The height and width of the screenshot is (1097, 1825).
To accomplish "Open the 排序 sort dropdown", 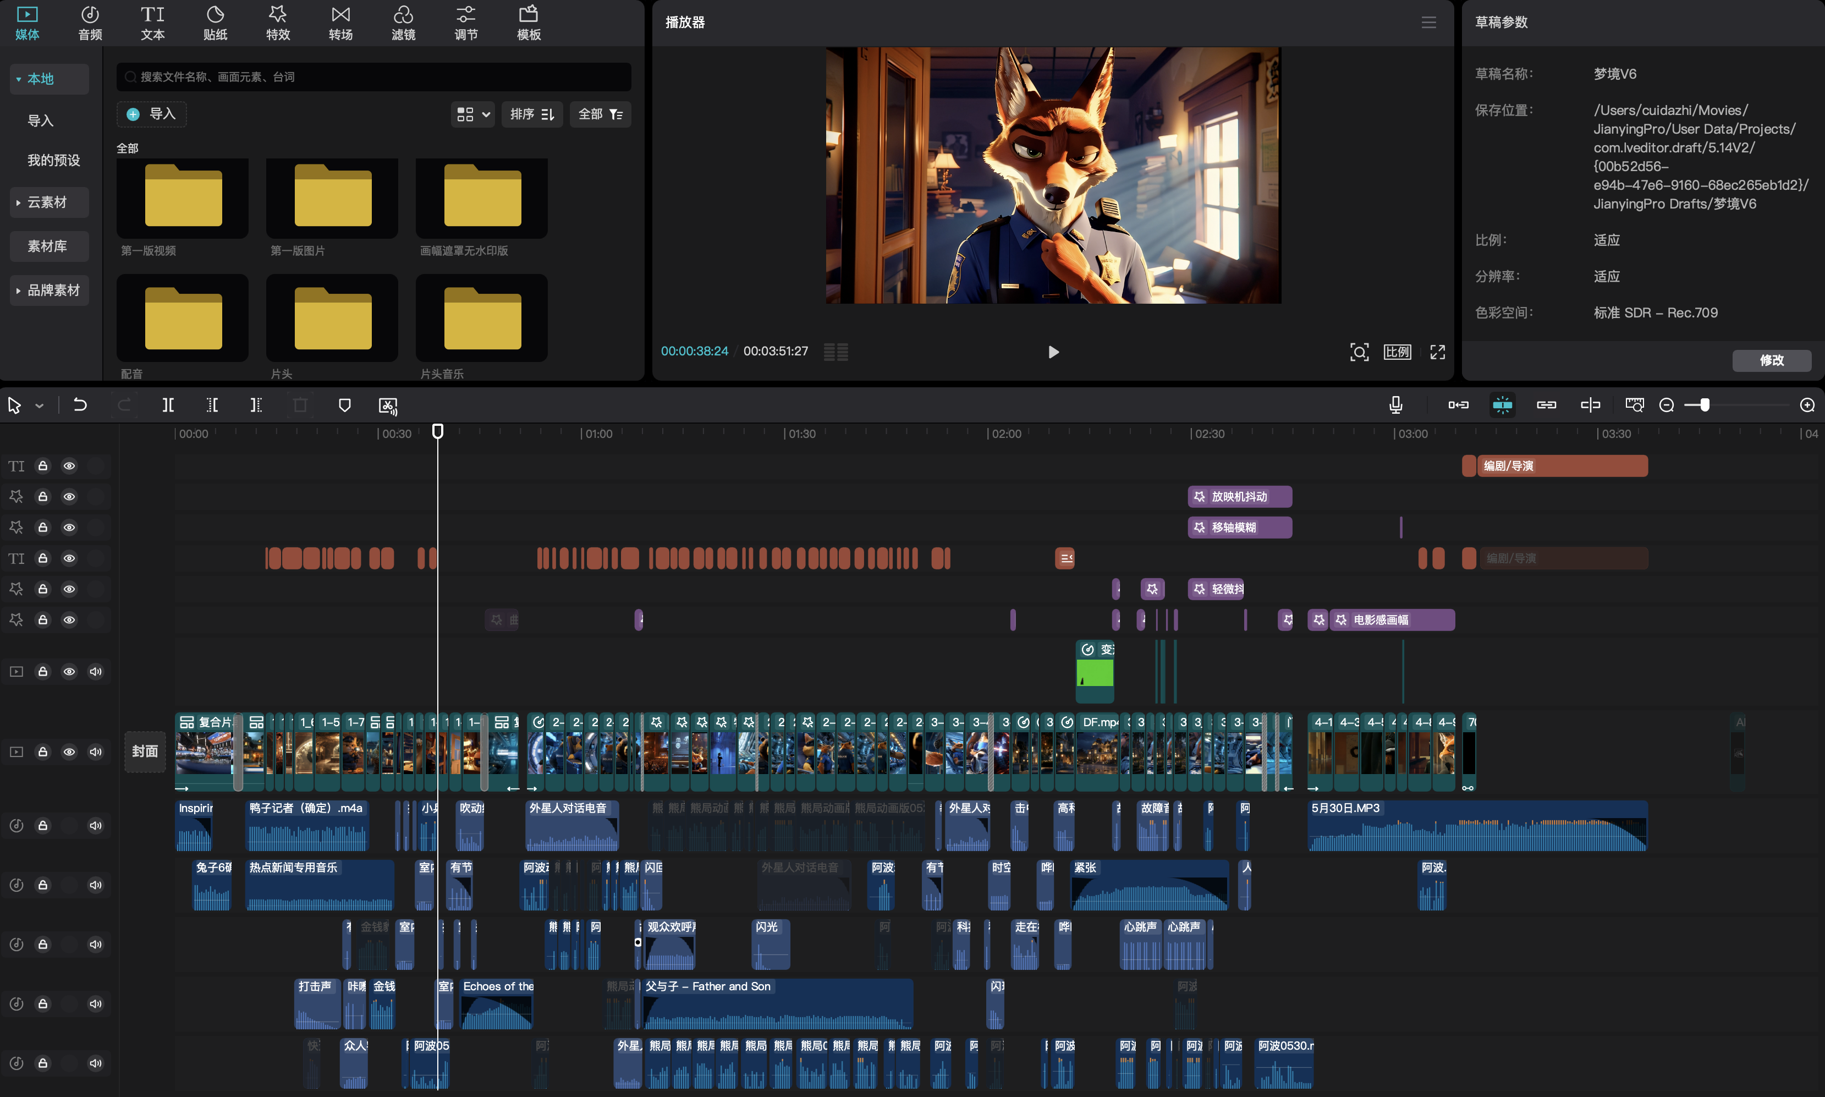I will click(532, 114).
